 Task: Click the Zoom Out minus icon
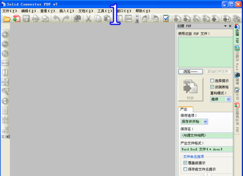click(x=5, y=44)
